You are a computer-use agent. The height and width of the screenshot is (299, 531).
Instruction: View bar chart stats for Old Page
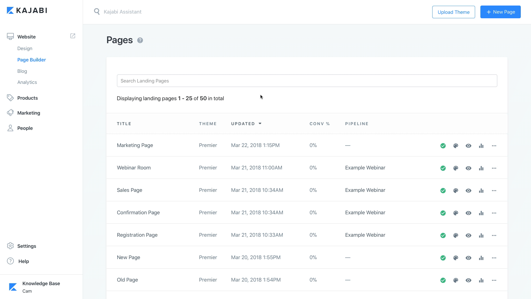pyautogui.click(x=481, y=280)
